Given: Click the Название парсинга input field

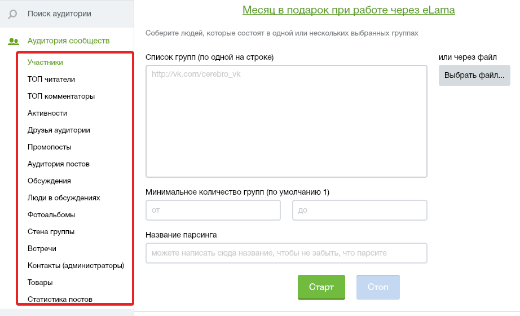Looking at the screenshot, I should (x=287, y=253).
